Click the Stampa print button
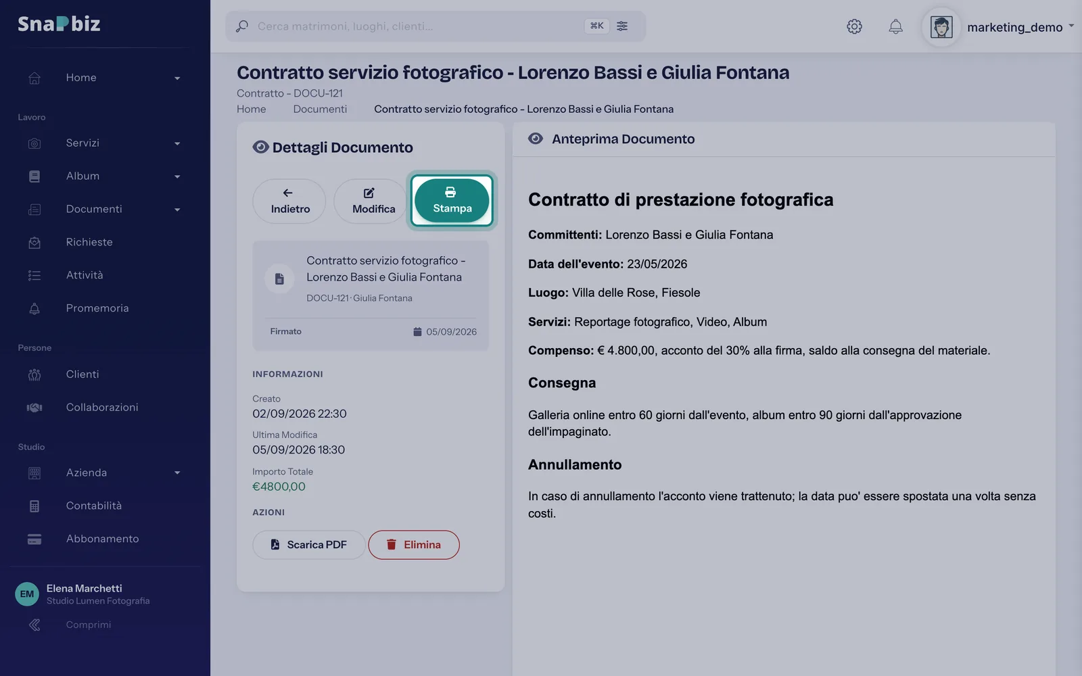The width and height of the screenshot is (1082, 676). pos(452,200)
